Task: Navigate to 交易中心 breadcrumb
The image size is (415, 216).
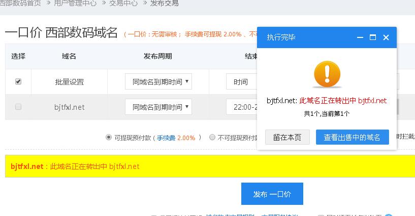Action: (x=123, y=3)
